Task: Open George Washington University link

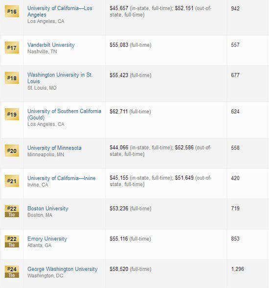Action: coord(62,269)
